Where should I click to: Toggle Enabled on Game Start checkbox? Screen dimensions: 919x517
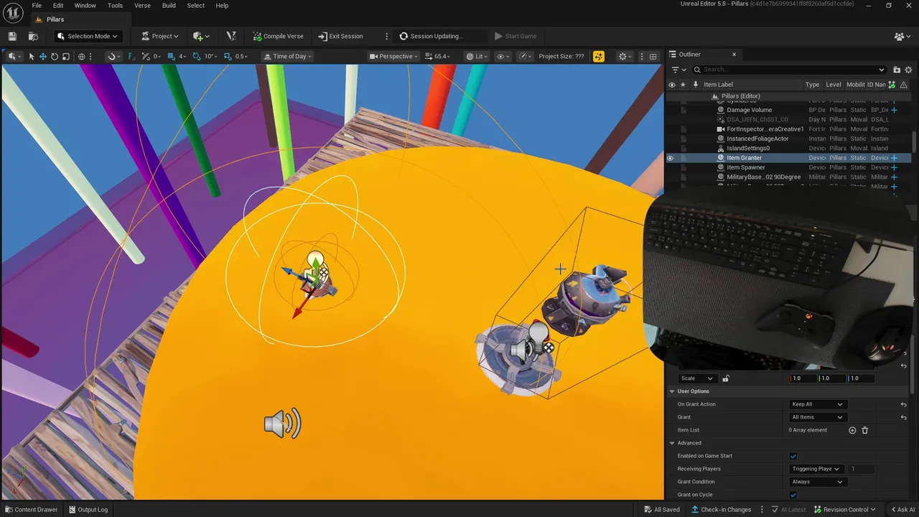point(793,456)
